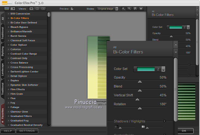Switch to the Stylizing category tab

pos(3,51)
